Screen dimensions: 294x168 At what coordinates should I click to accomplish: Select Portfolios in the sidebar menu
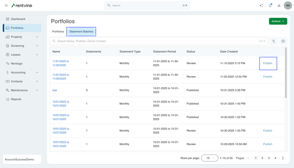click(x=22, y=28)
